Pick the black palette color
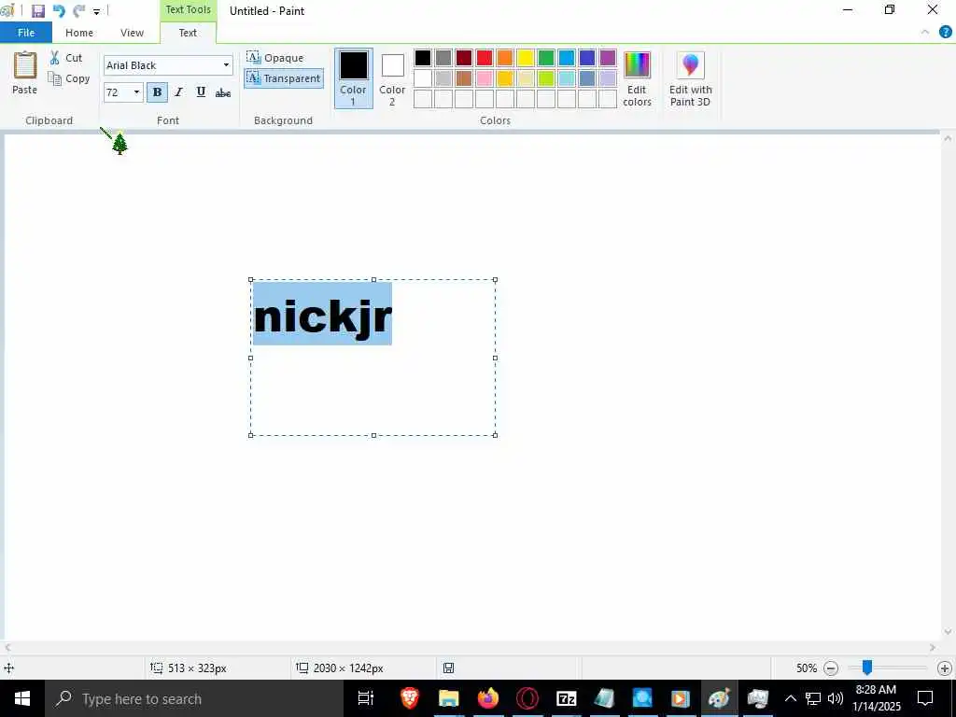Screen dimensions: 956x717 [x=423, y=58]
